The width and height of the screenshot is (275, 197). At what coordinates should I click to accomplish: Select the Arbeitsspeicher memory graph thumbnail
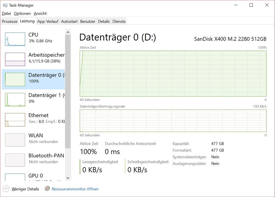(15, 59)
